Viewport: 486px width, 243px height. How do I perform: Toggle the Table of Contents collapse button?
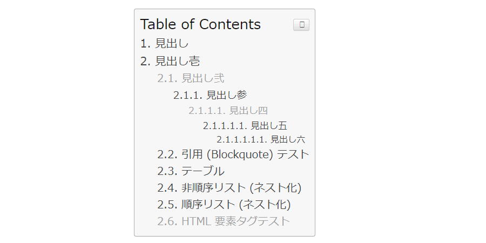point(301,25)
